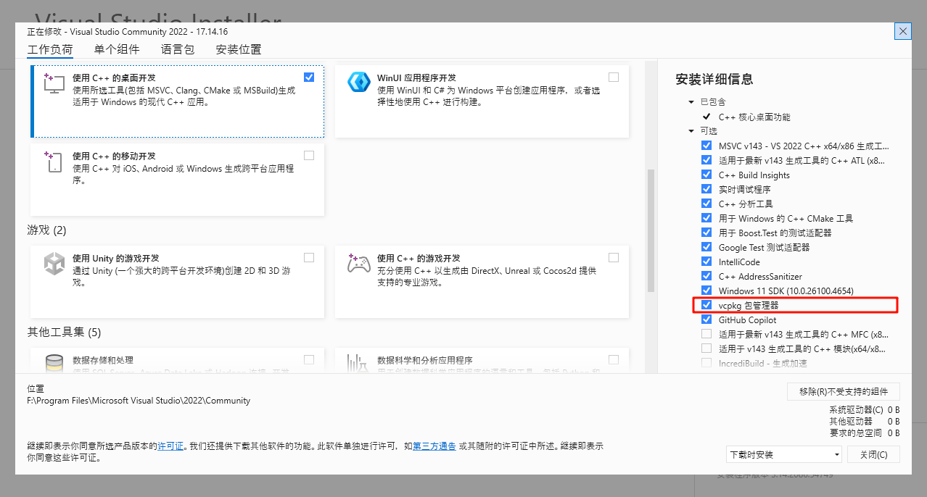Toggle the vcpkg package manager checkbox
This screenshot has width=927, height=497.
pyautogui.click(x=706, y=305)
